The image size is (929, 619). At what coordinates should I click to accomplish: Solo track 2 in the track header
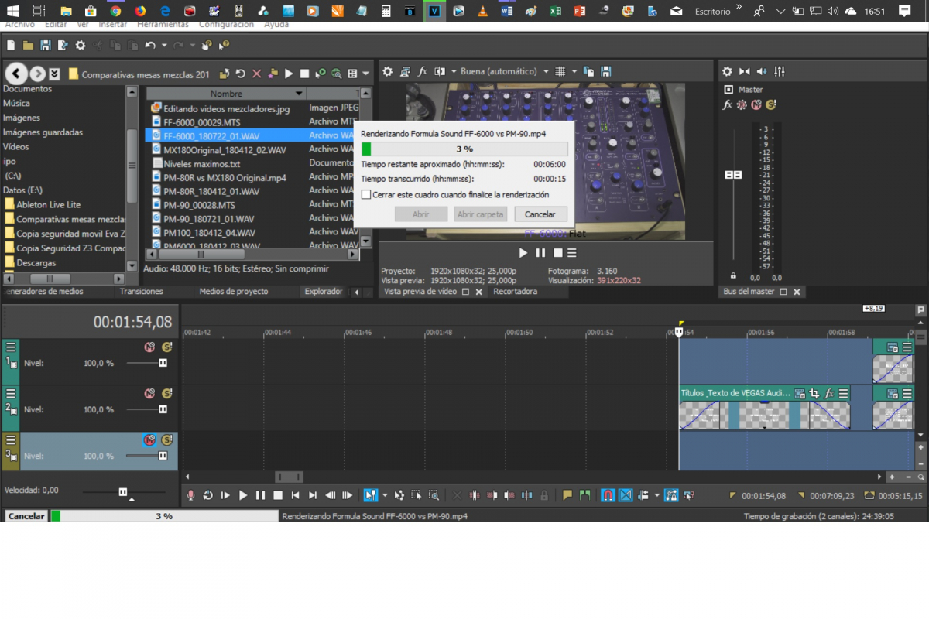tap(166, 394)
